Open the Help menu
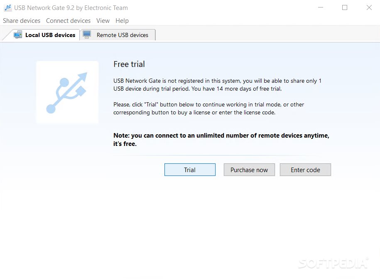The height and width of the screenshot is (279, 380). pyautogui.click(x=122, y=21)
